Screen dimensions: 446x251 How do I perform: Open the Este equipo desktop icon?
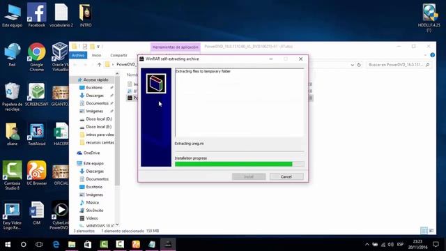[12, 15]
